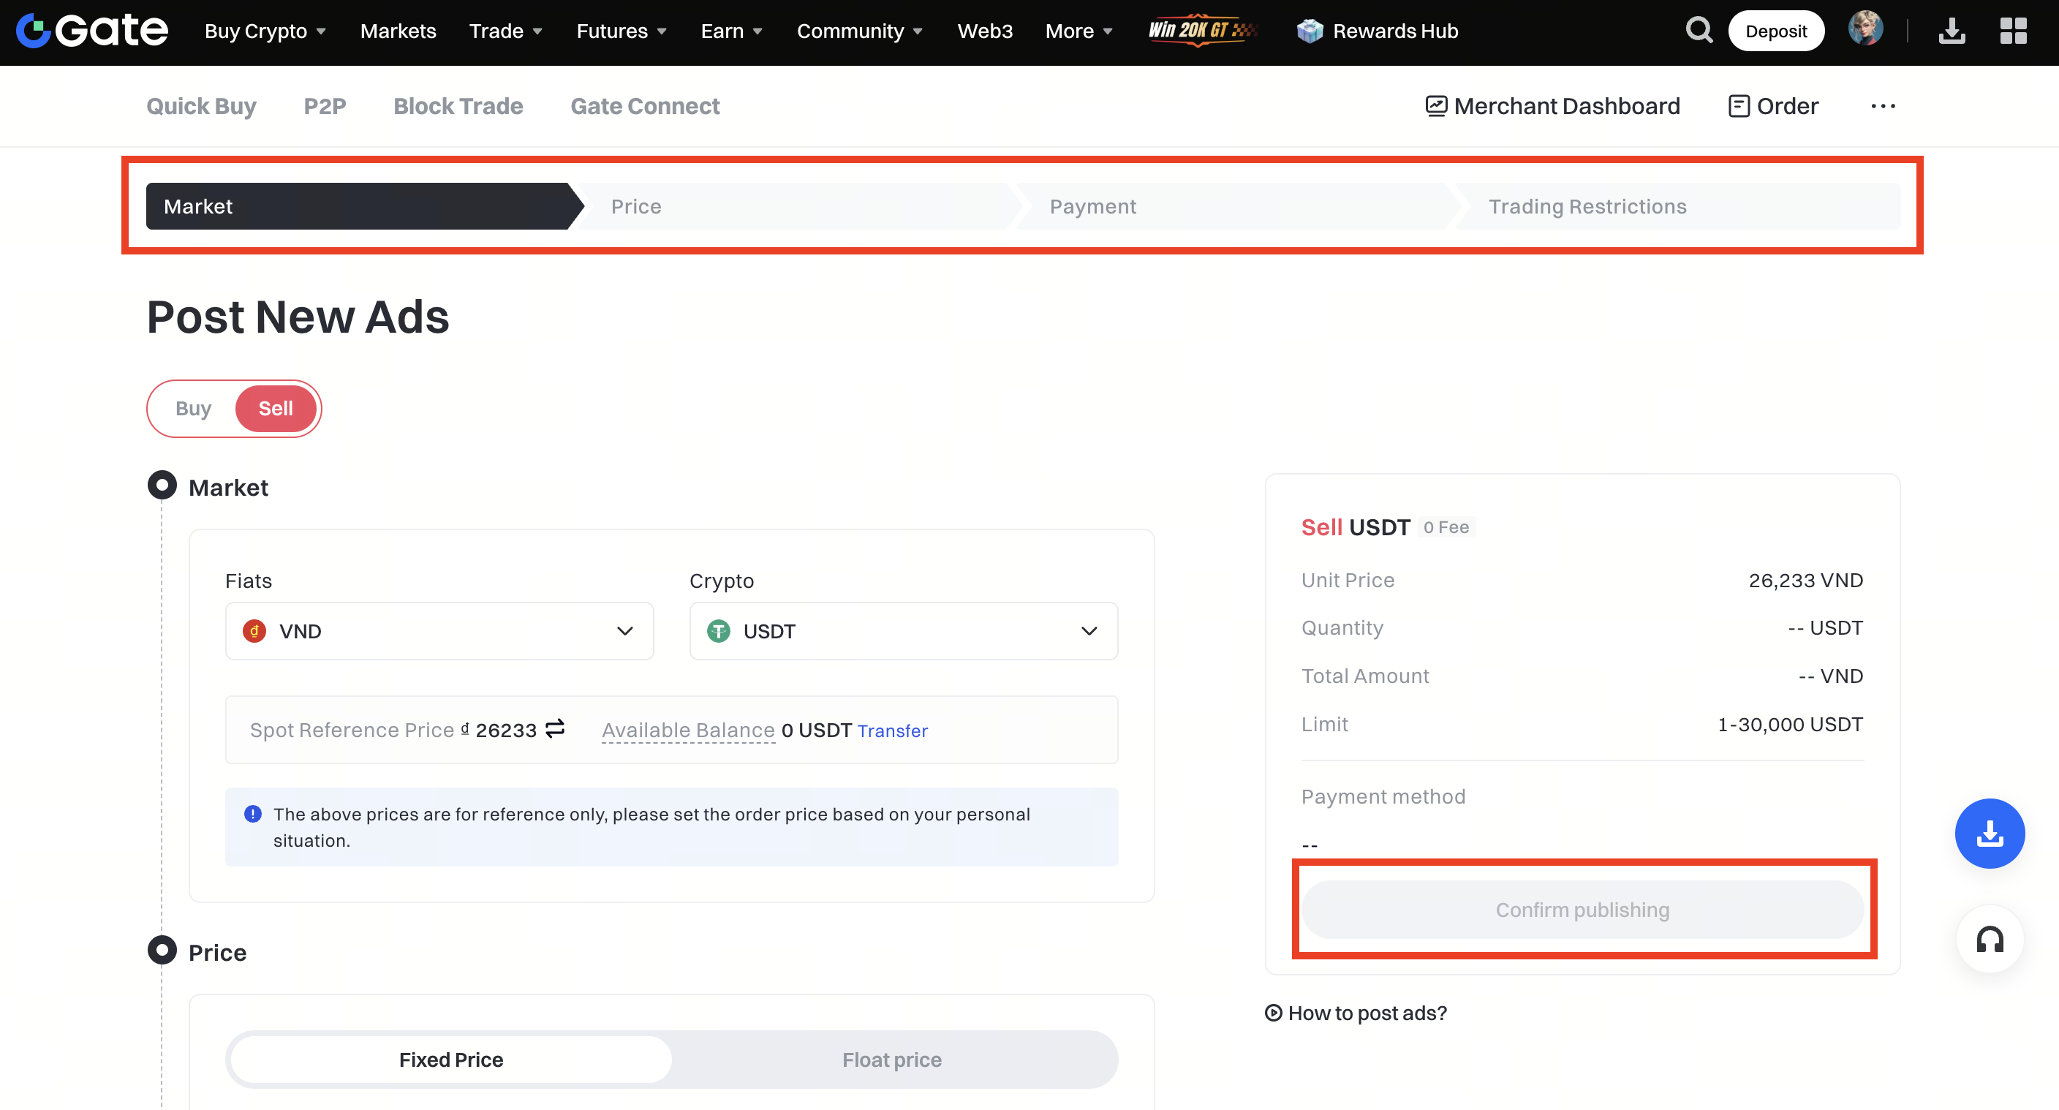This screenshot has height=1110, width=2059.
Task: Switch ad type to Buy
Action: (x=192, y=408)
